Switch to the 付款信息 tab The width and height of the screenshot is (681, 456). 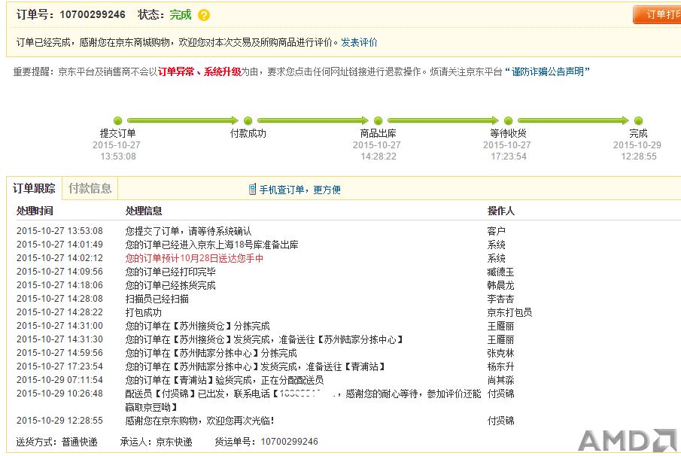point(90,188)
